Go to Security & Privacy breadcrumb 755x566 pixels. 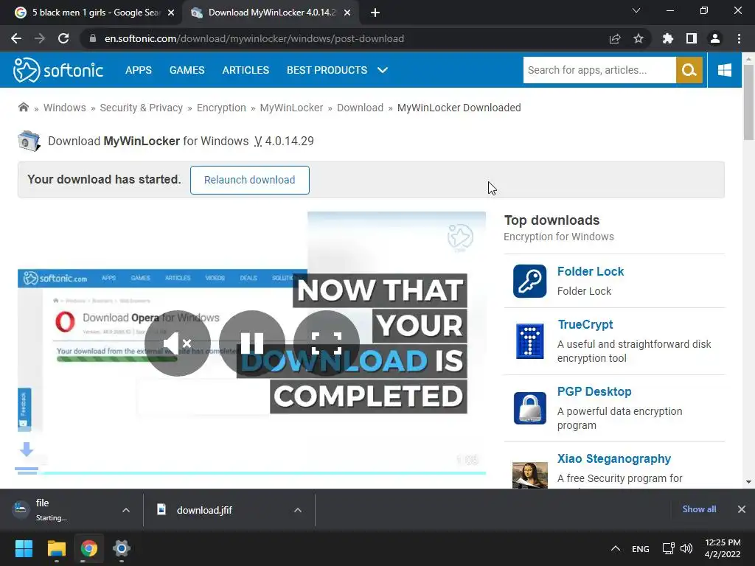[x=141, y=108]
